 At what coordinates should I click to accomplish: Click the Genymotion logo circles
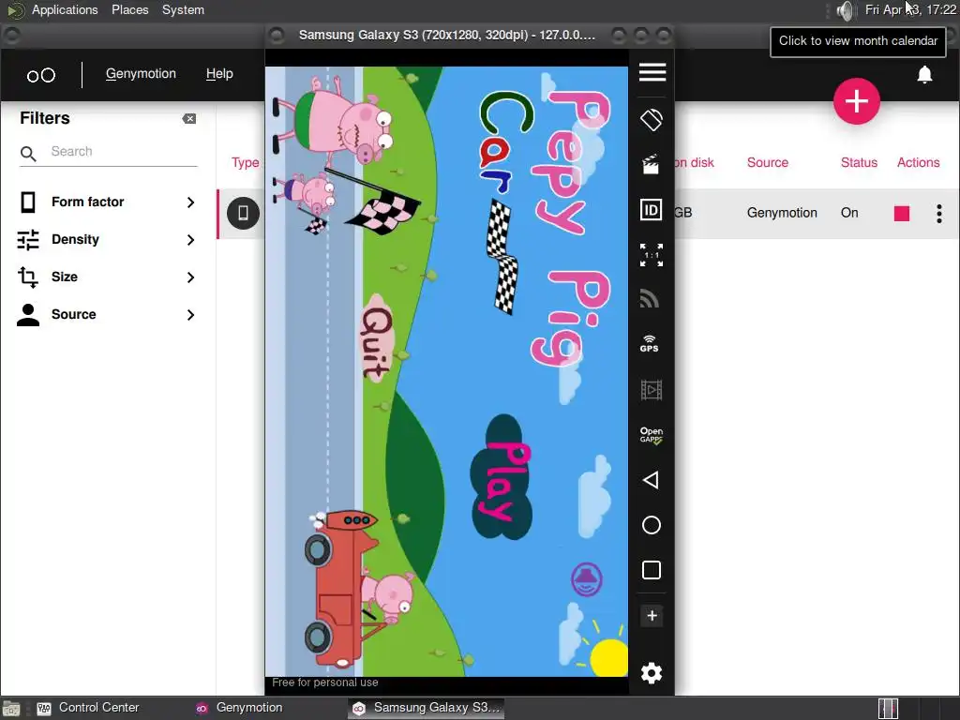coord(41,75)
